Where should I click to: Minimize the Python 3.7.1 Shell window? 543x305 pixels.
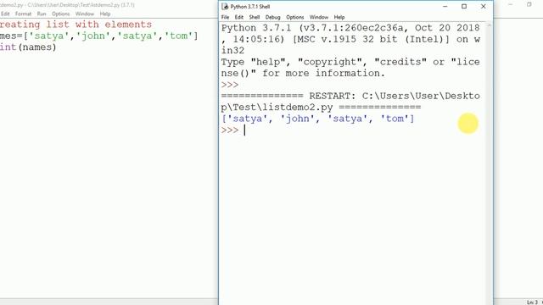[x=445, y=7]
